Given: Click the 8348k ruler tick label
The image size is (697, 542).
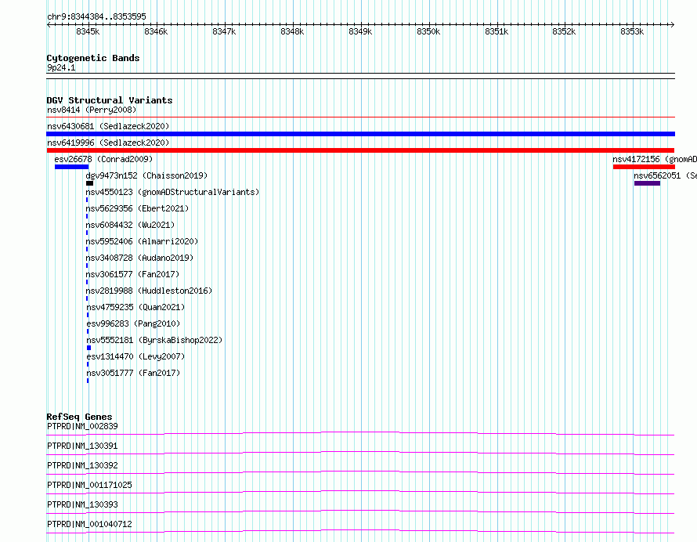Looking at the screenshot, I should 292,31.
